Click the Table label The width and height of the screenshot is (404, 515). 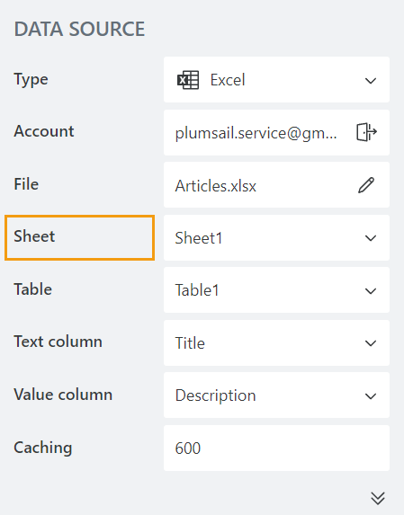click(x=33, y=289)
